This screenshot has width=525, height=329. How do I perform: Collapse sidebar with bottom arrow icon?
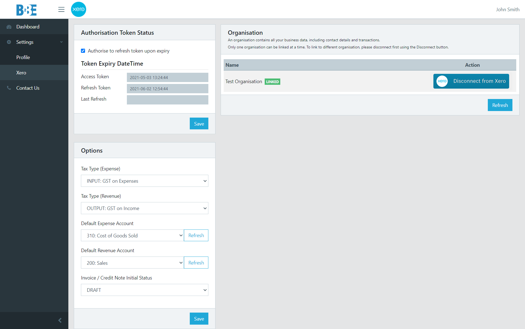60,320
